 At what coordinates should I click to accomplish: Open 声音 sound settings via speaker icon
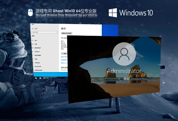pos(33,44)
